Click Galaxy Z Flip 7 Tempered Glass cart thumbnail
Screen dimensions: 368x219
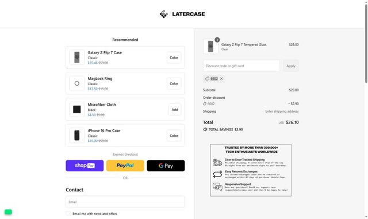pos(210,47)
